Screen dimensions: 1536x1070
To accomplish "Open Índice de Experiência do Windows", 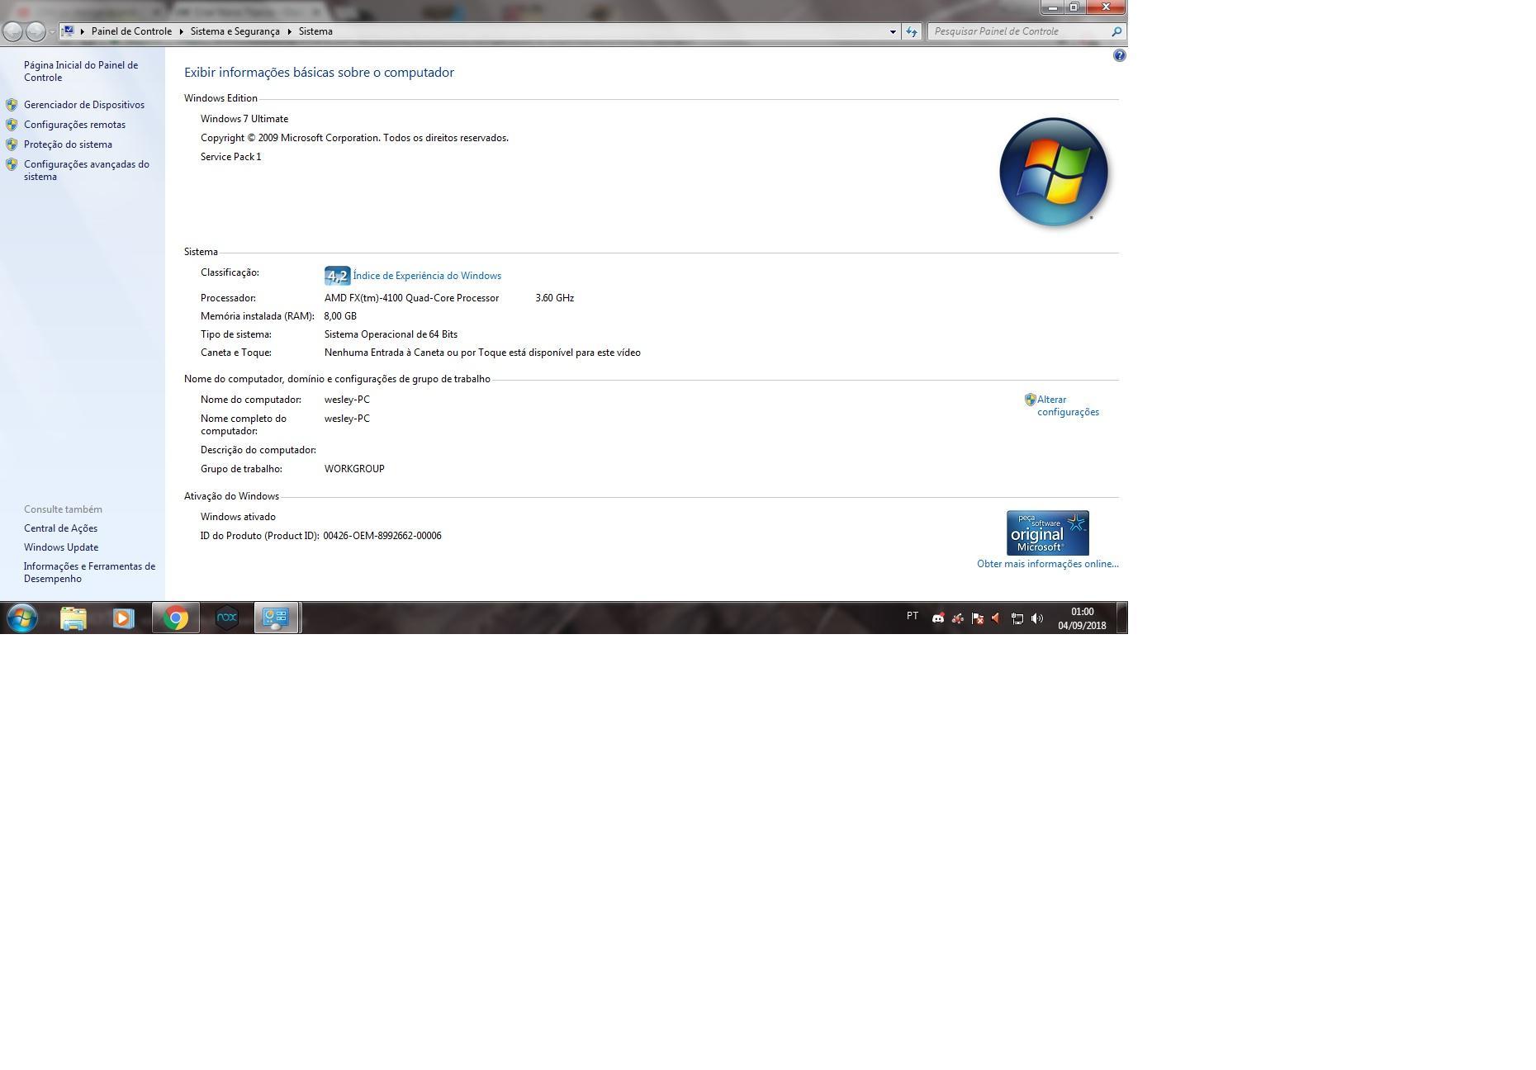I will pos(427,276).
